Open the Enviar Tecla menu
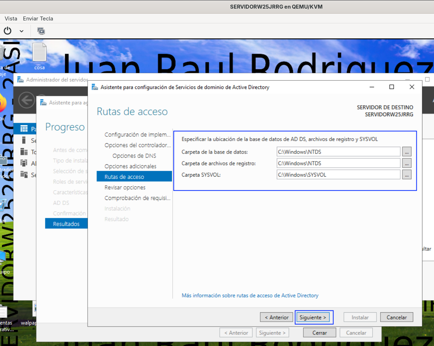Viewport: 434px width, 346px height. [x=38, y=18]
